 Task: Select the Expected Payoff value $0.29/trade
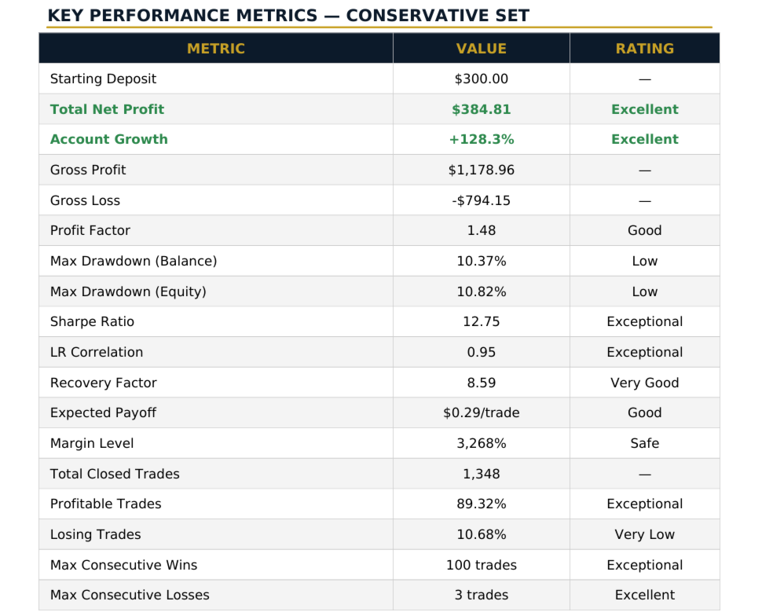point(481,412)
